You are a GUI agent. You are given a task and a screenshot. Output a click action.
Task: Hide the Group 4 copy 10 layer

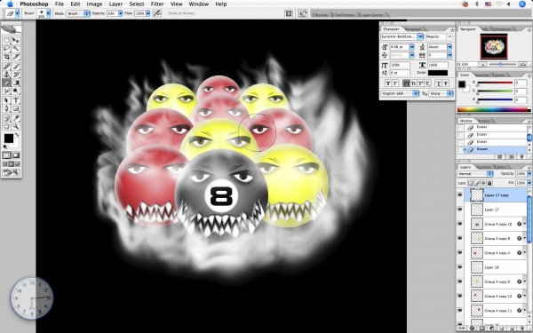pos(460,224)
